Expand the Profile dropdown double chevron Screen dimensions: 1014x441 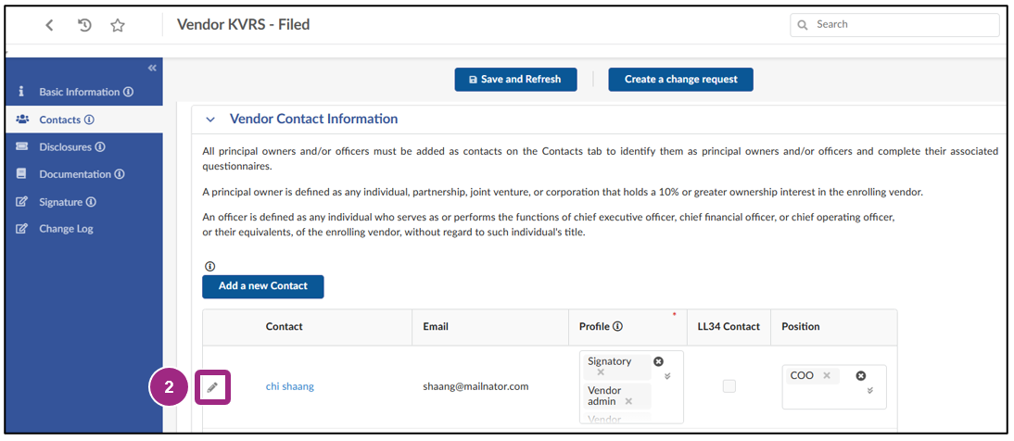pos(668,376)
